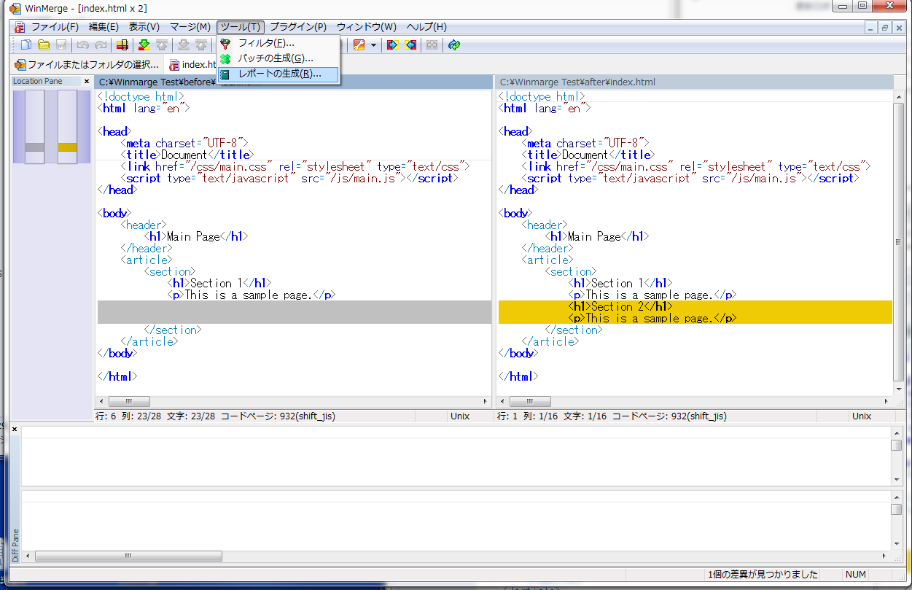
Task: Choose パッチの生成(G)... menu entry
Action: tap(276, 58)
